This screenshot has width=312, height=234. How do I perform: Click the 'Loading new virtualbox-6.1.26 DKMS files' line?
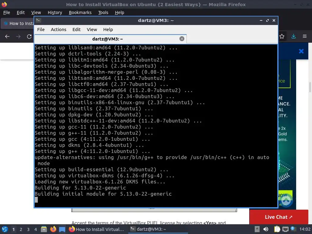pos(100,182)
